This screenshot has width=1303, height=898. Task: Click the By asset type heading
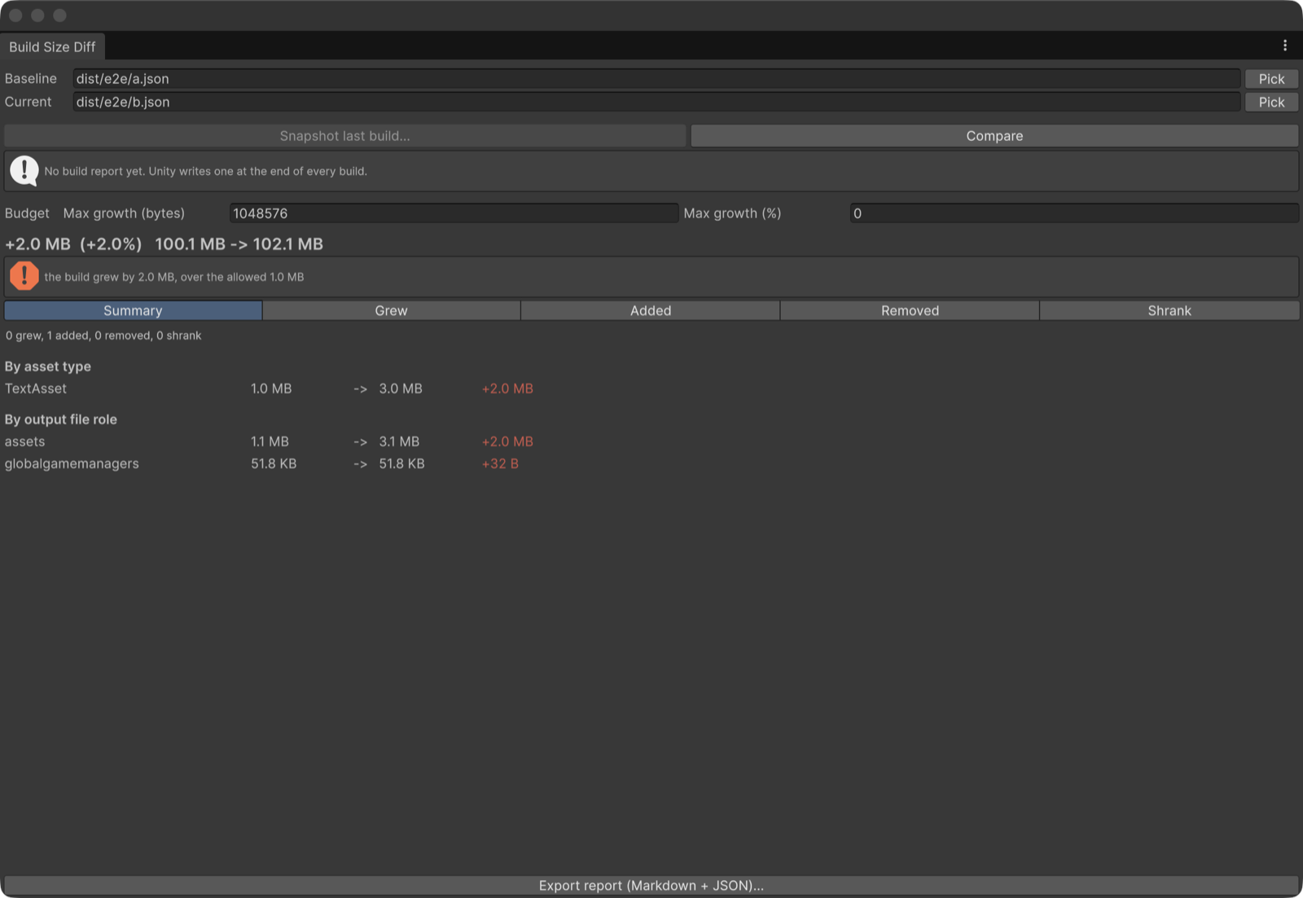point(48,366)
